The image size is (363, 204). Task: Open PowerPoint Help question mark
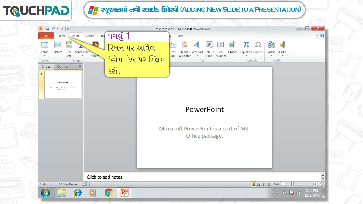click(322, 36)
